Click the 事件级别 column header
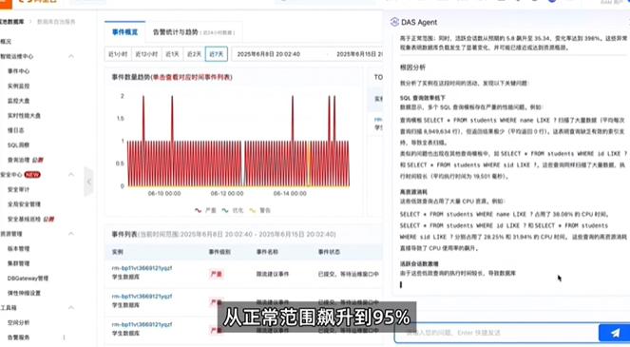This screenshot has width=630, height=347. (x=220, y=252)
